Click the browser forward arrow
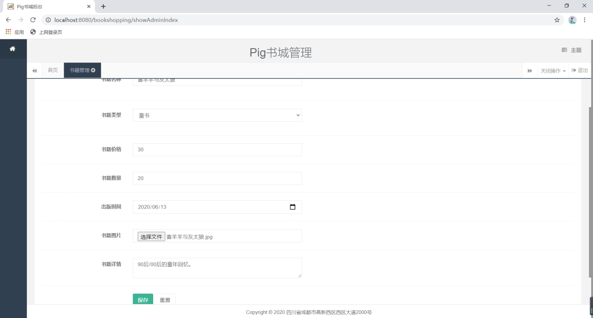This screenshot has width=593, height=318. pyautogui.click(x=21, y=20)
